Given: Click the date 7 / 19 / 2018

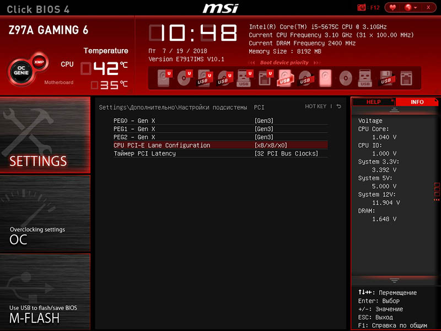Looking at the screenshot, I should click(185, 51).
